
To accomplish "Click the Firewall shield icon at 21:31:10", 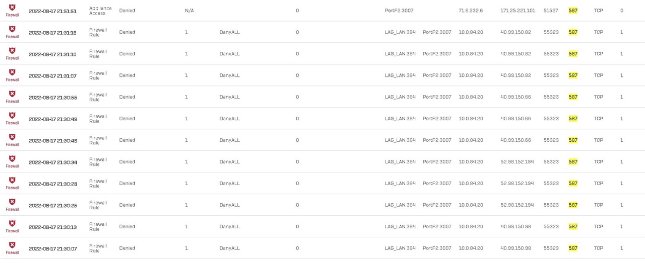I will click(12, 51).
